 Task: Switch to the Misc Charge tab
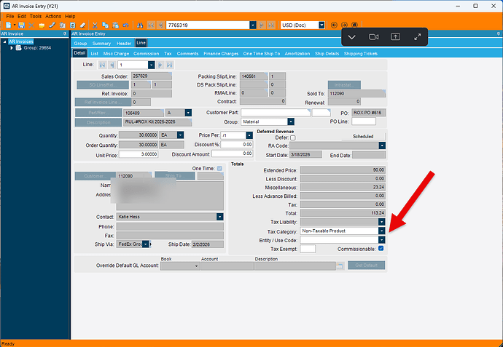tap(116, 53)
